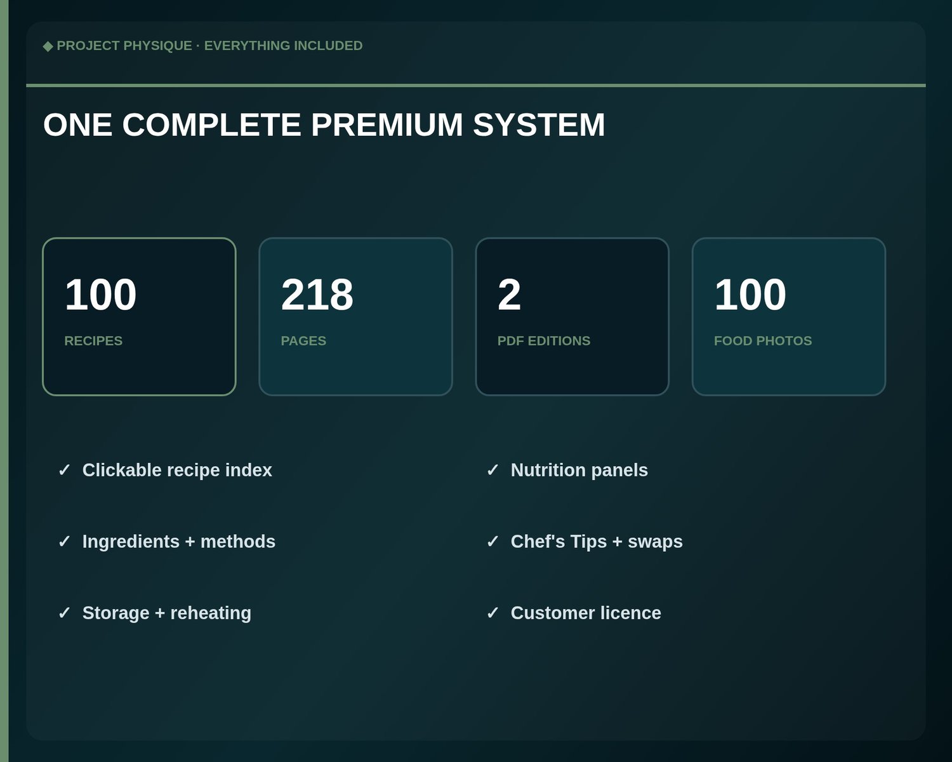Click the checkmark beside Customer licence
The height and width of the screenshot is (762, 952).
point(493,613)
